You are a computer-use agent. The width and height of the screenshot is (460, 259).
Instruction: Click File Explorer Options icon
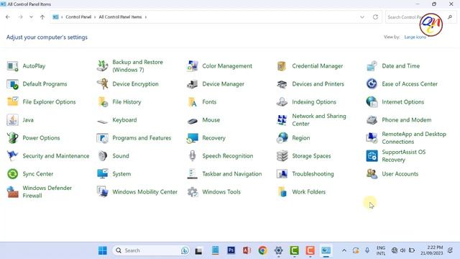[13, 102]
